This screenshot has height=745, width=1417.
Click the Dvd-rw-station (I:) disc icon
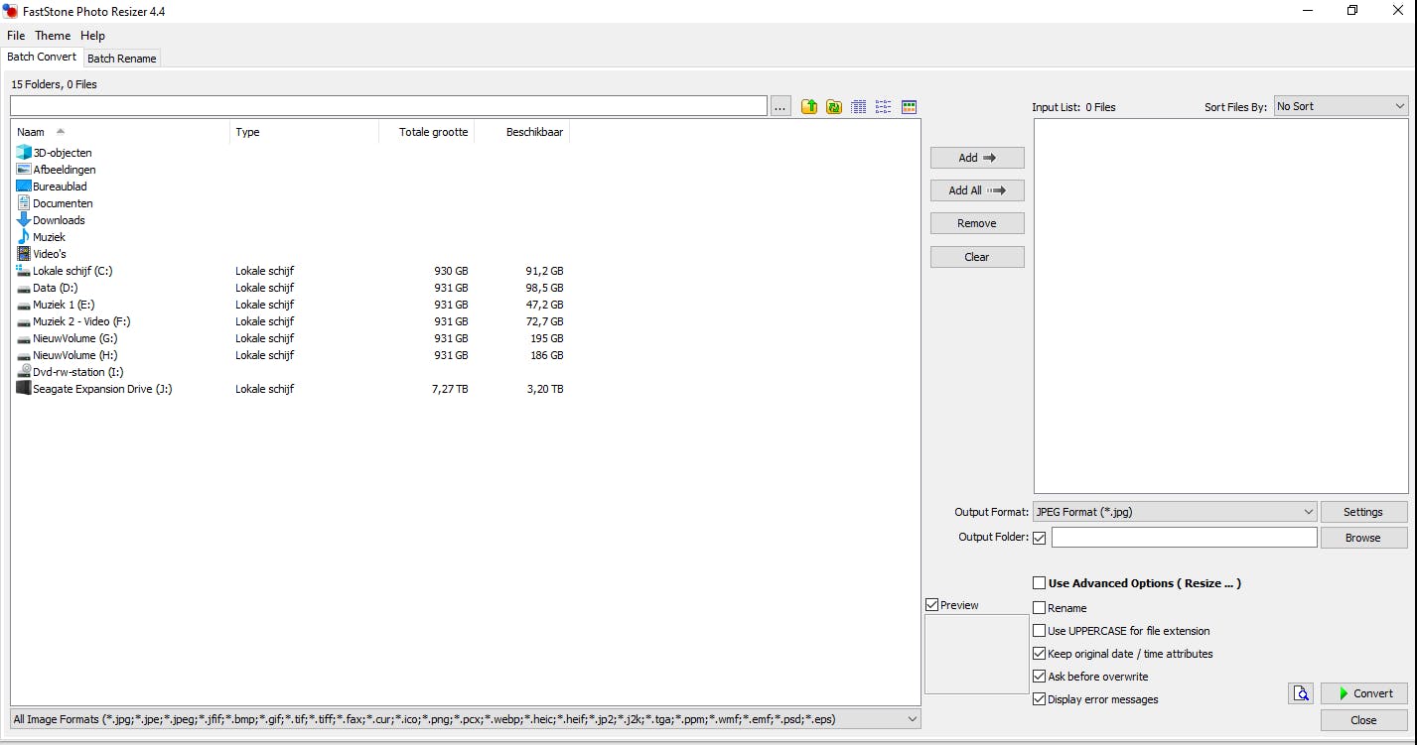(x=24, y=372)
